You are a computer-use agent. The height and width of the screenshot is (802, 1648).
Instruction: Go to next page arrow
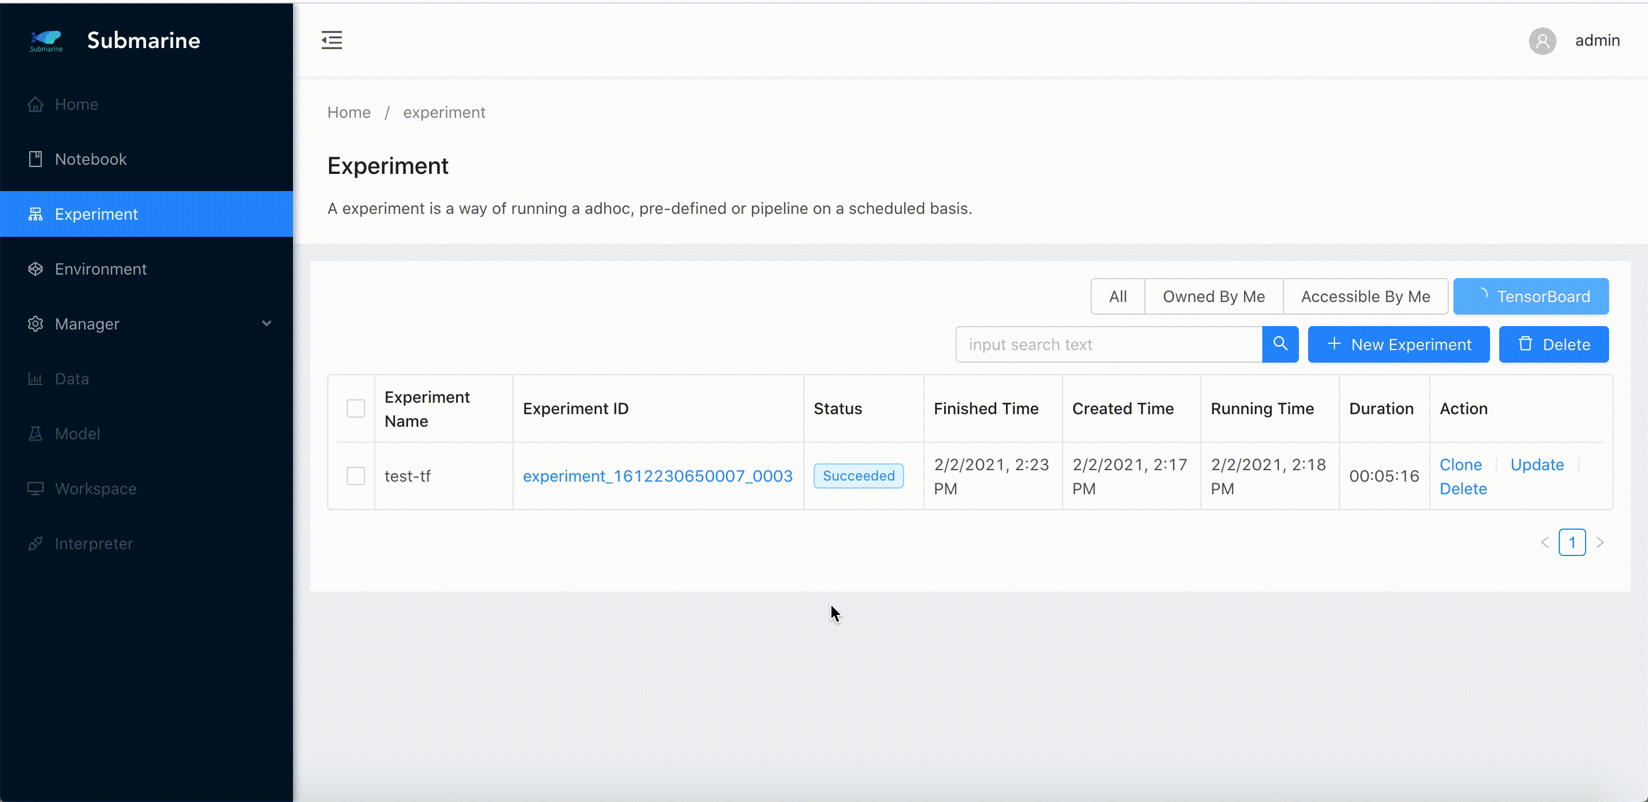pyautogui.click(x=1600, y=542)
